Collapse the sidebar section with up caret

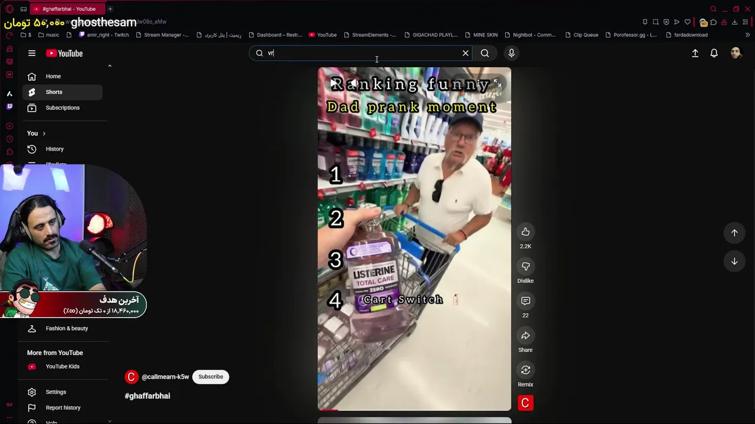(x=110, y=66)
